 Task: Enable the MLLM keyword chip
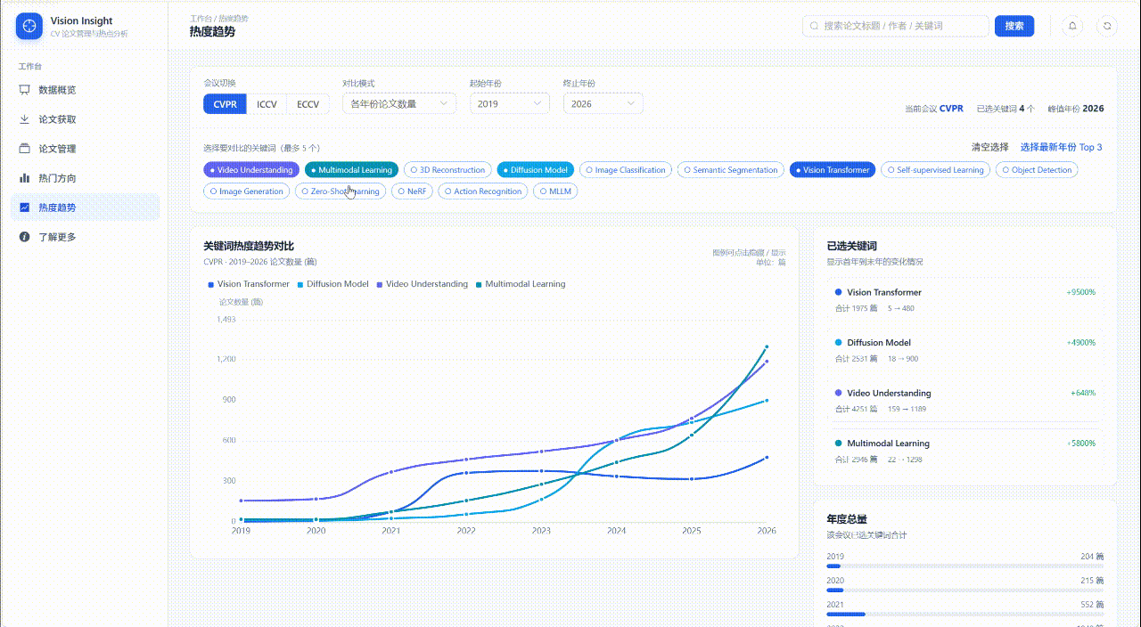coord(555,191)
